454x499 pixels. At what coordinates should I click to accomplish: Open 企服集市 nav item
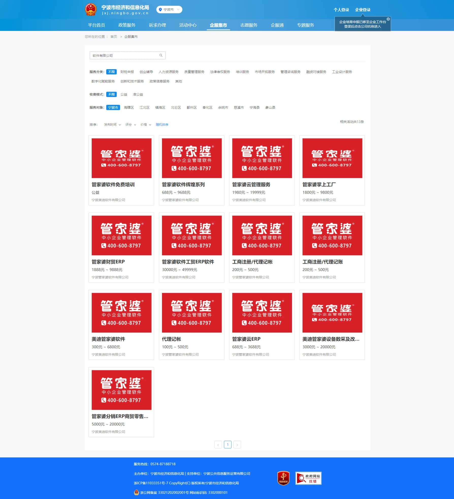(x=218, y=25)
